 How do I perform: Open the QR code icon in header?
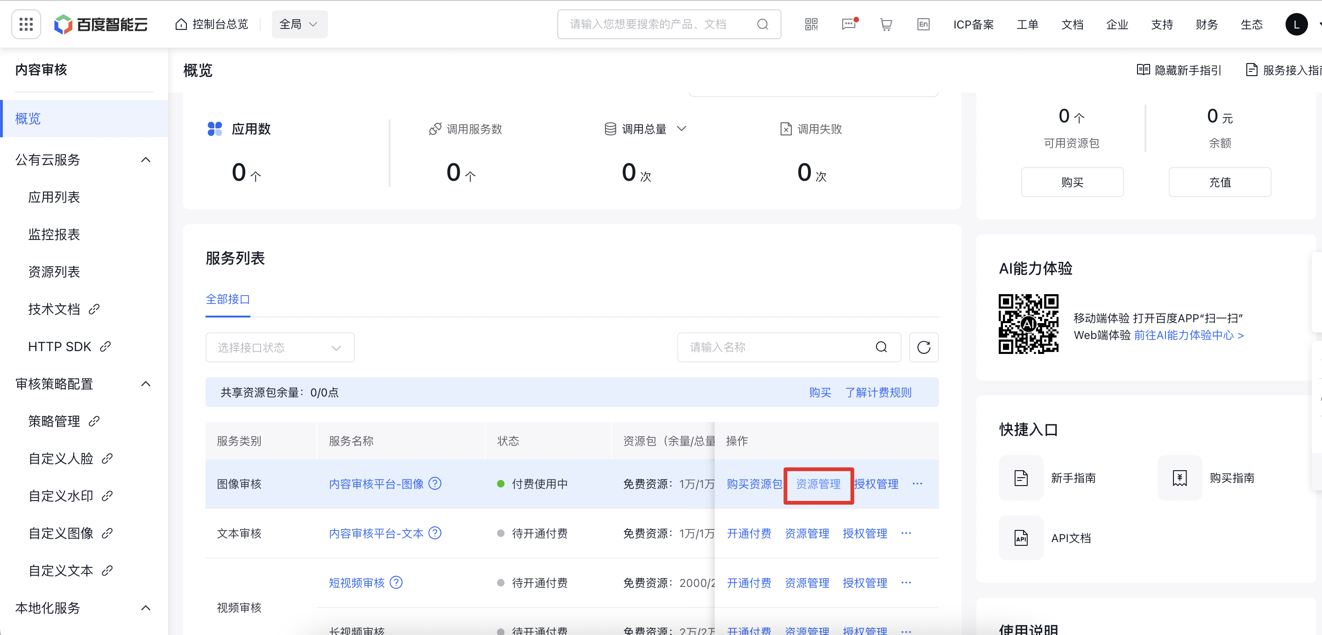pyautogui.click(x=811, y=24)
